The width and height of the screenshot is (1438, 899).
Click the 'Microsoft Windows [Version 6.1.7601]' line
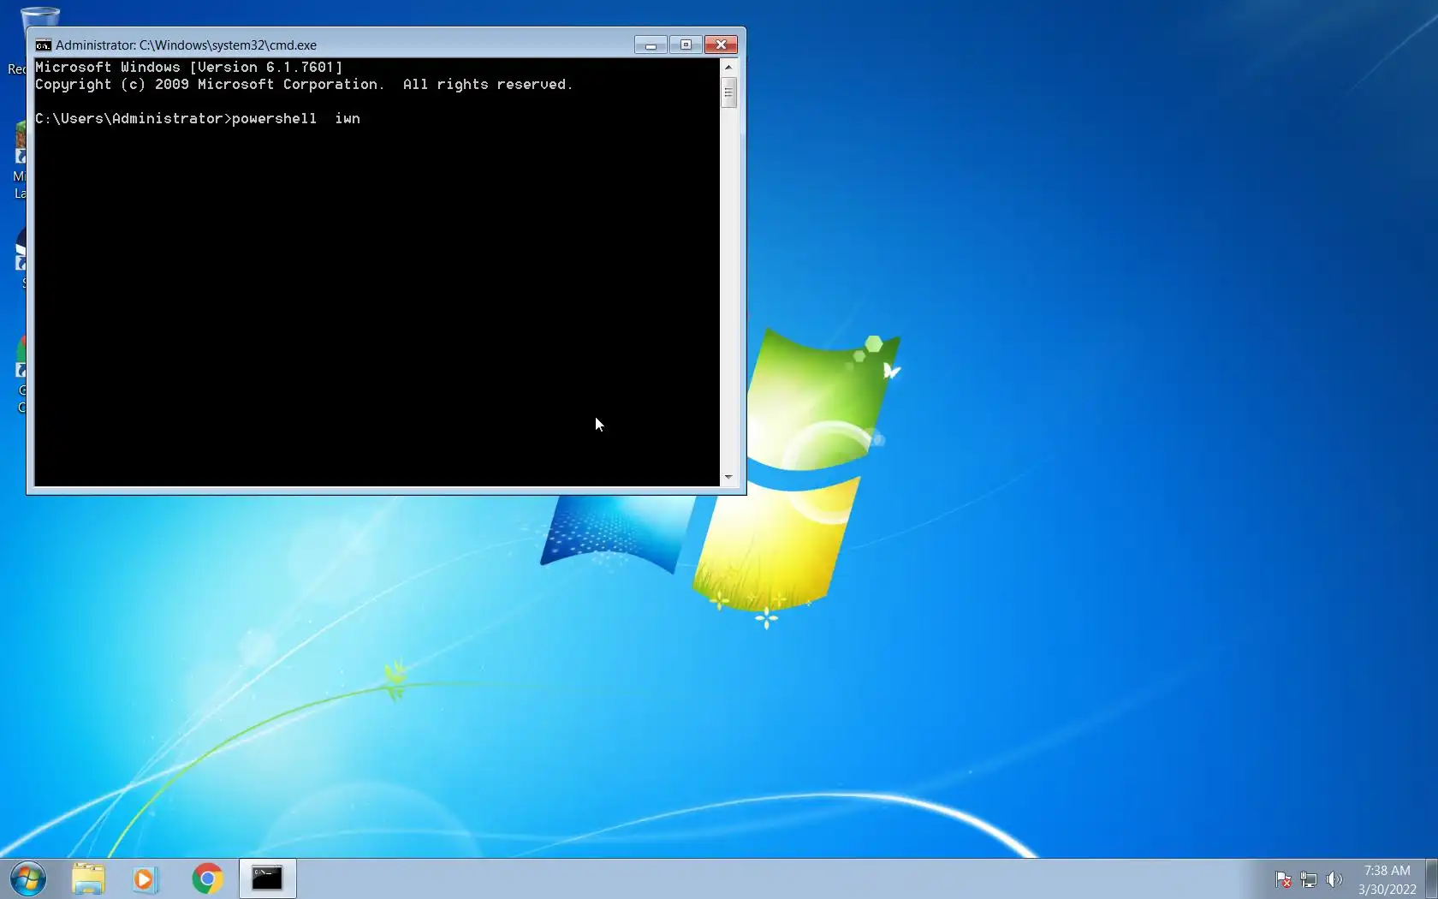pos(189,67)
